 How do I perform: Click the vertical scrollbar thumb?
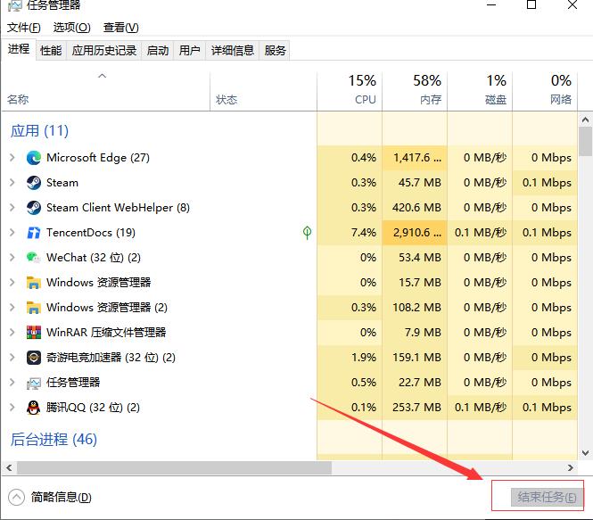[586, 142]
